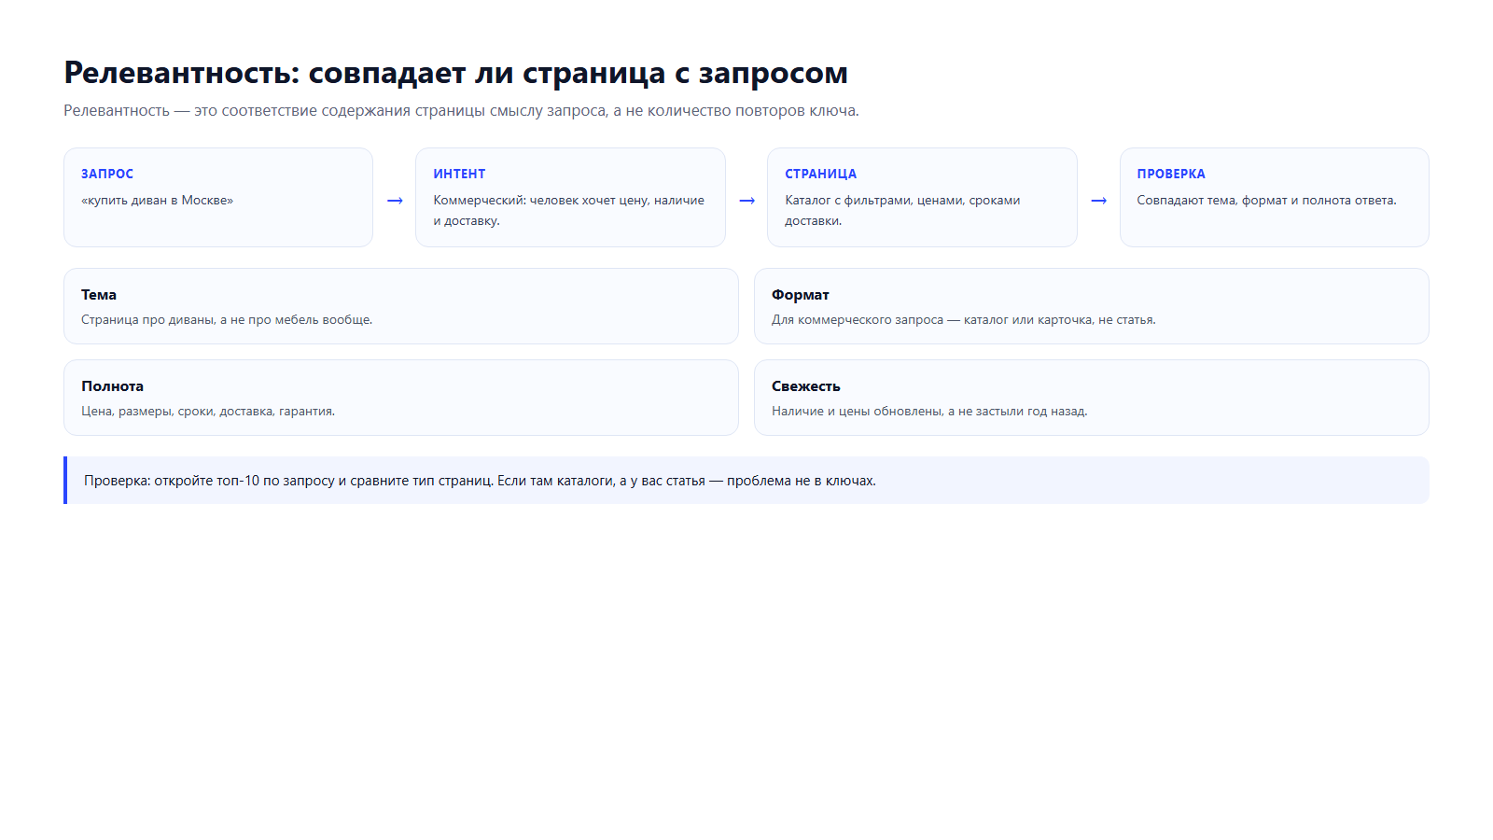Click the text '«купить диван в Москве»'
Screen dimensions: 1493x840
pyautogui.click(x=157, y=201)
